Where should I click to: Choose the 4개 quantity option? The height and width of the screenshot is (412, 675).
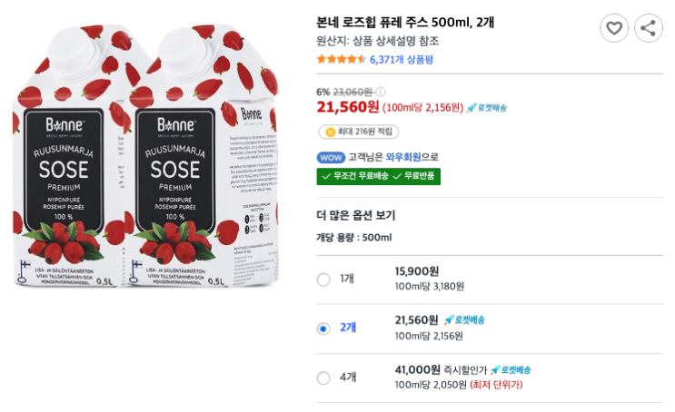click(x=323, y=378)
